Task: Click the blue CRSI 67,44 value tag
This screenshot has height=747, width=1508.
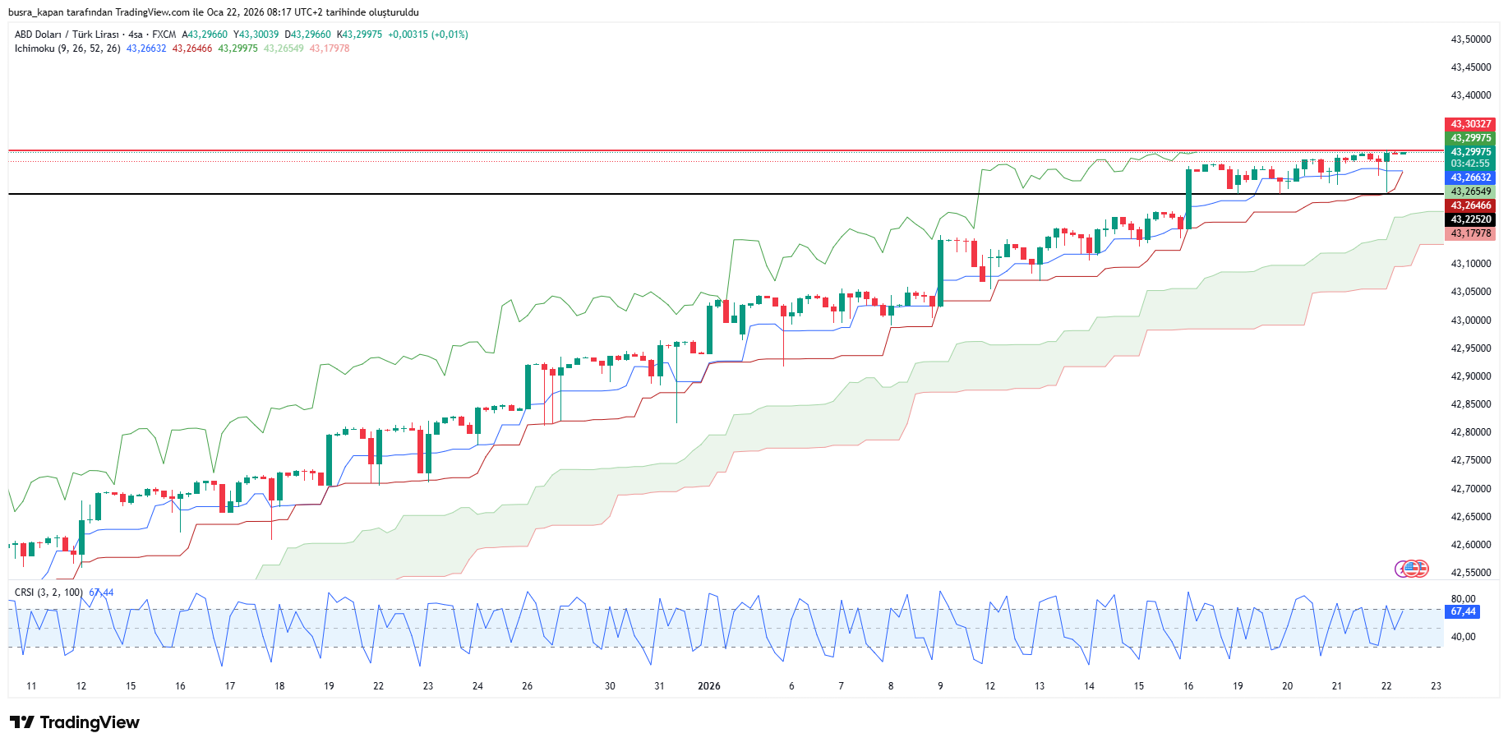Action: tap(1462, 611)
